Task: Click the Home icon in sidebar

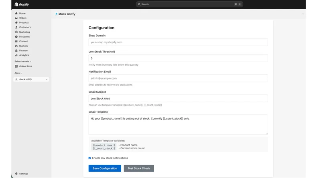Action: pyautogui.click(x=16, y=13)
